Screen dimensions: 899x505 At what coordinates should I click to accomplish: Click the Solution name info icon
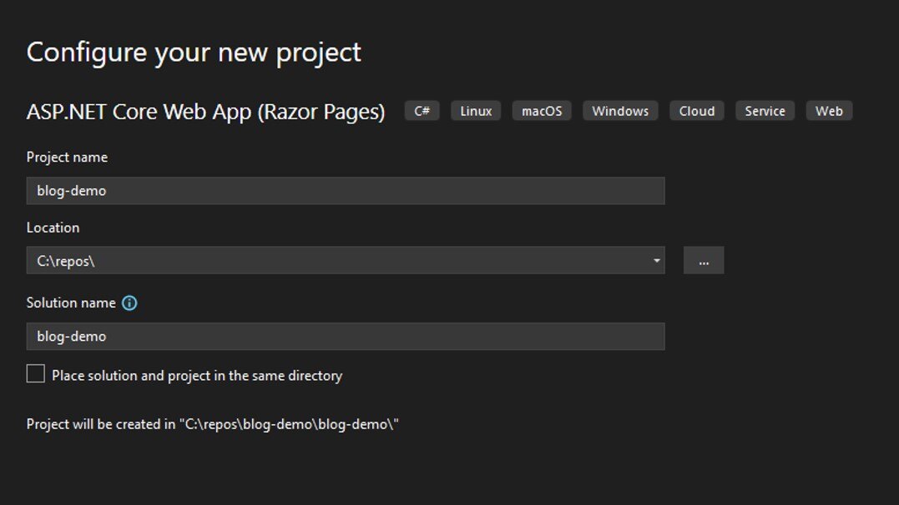click(129, 303)
